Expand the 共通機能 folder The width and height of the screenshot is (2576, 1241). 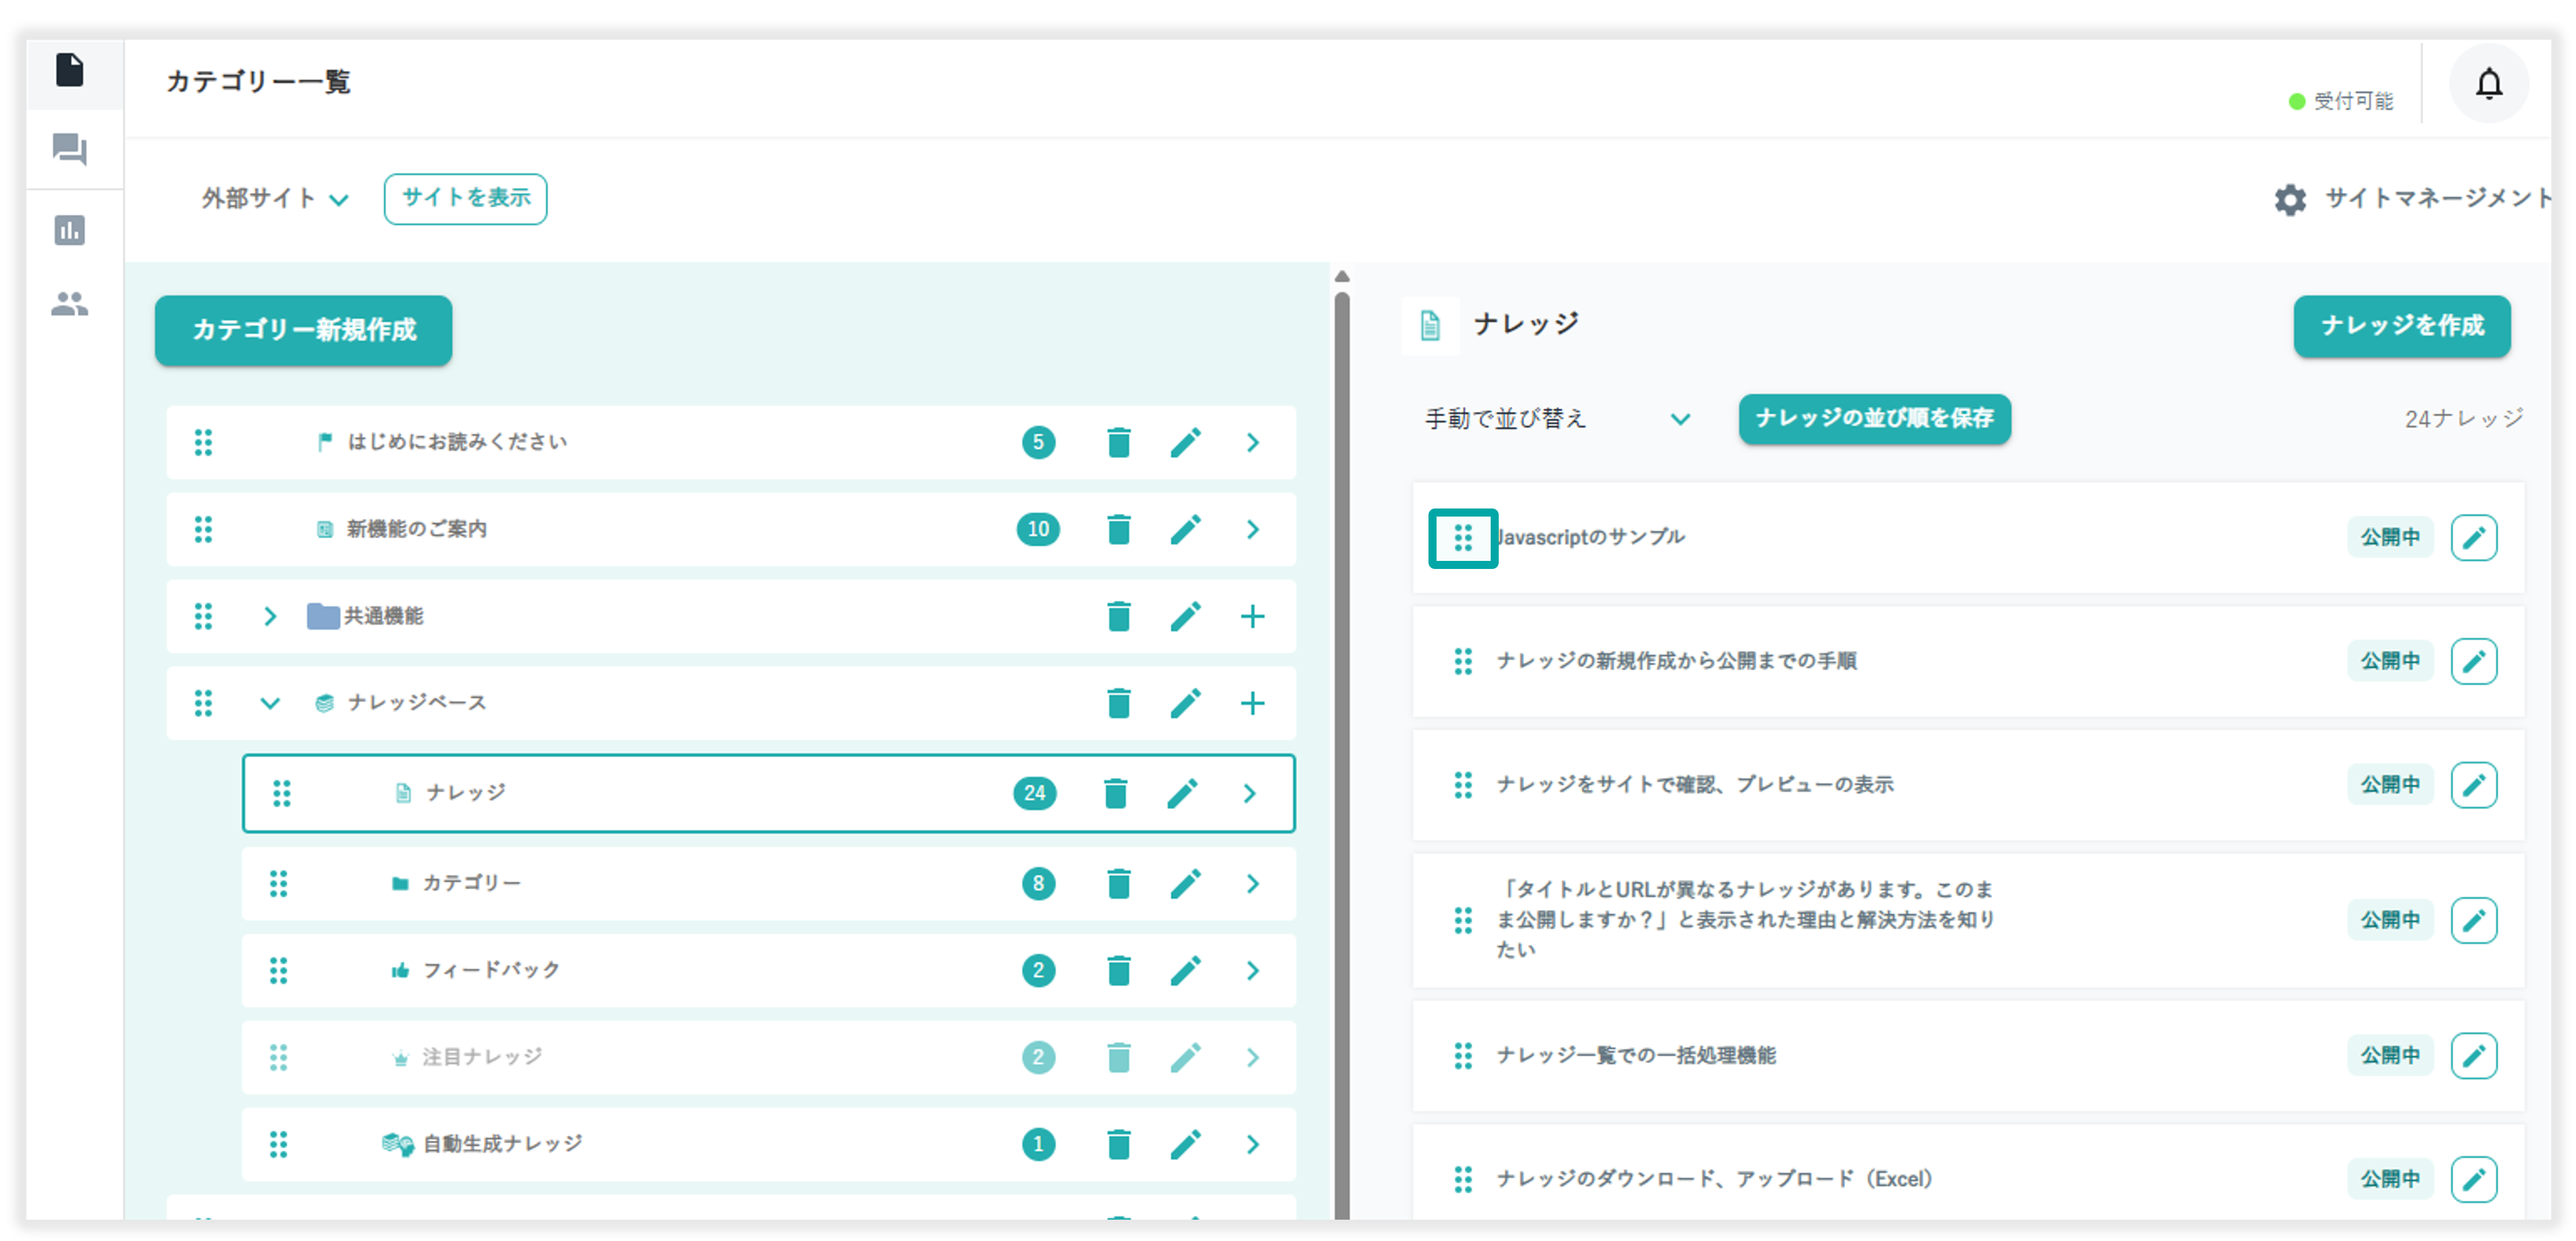269,616
